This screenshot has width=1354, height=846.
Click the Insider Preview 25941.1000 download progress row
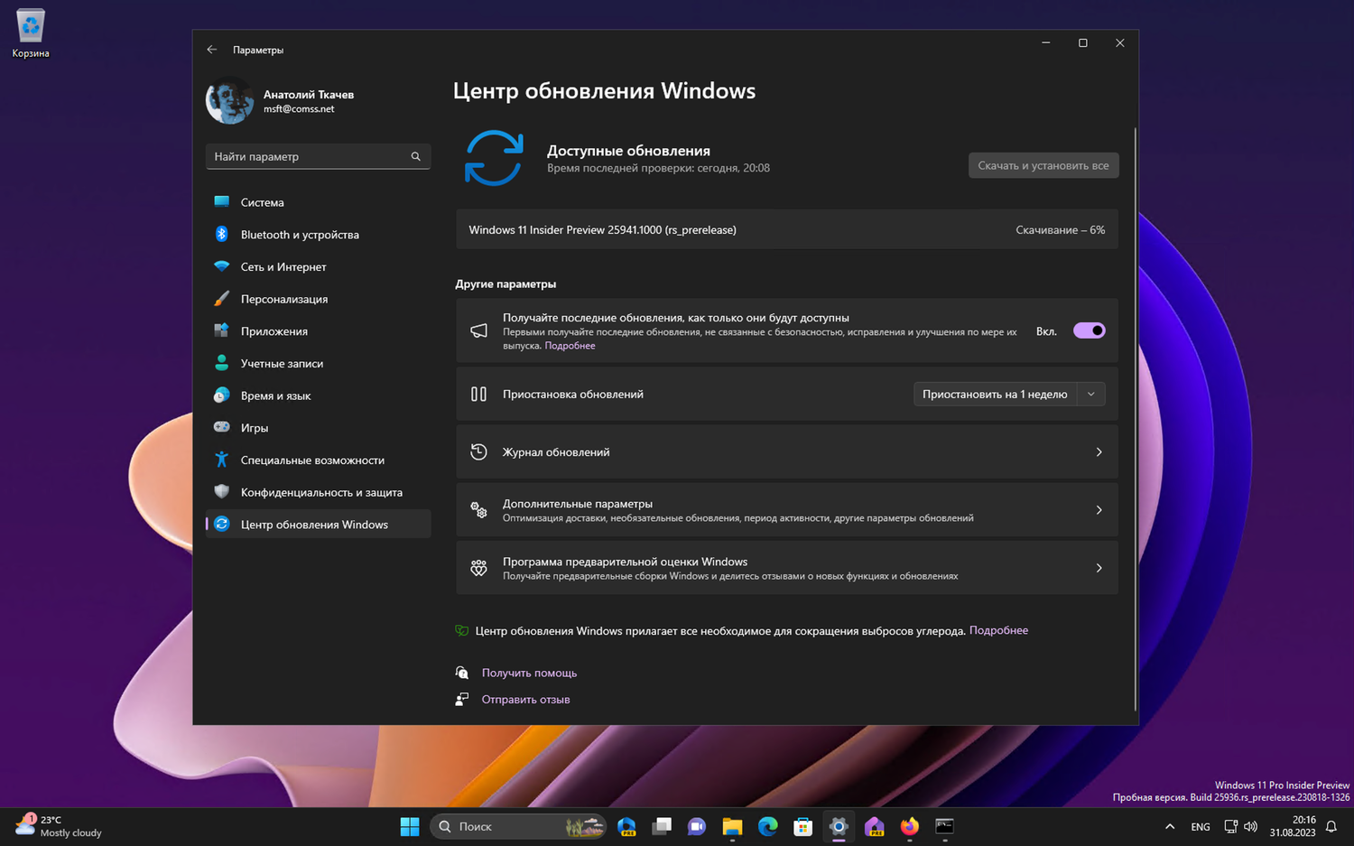point(785,229)
